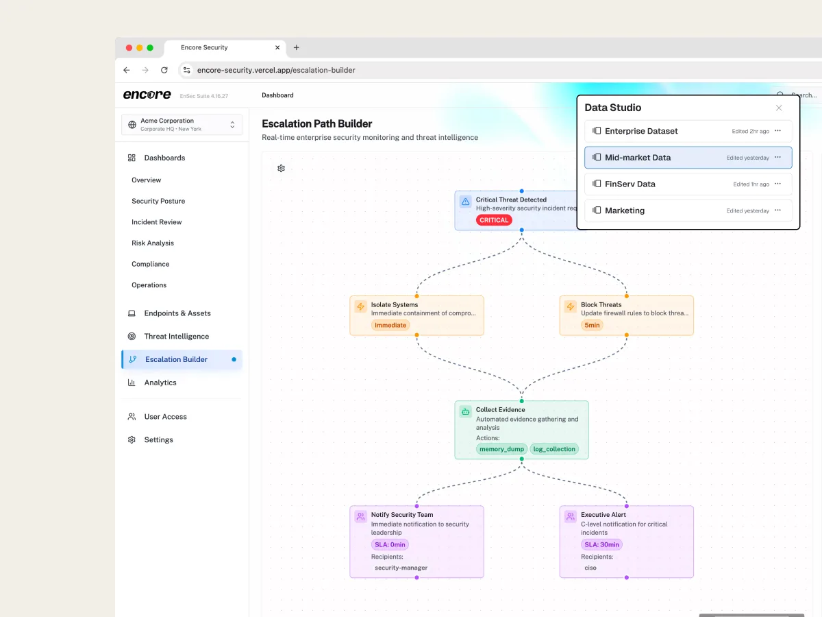The width and height of the screenshot is (822, 617).
Task: Close the Data Studio panel
Action: (x=779, y=108)
